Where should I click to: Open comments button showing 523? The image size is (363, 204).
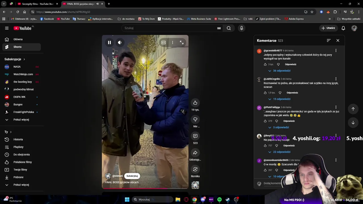click(195, 136)
